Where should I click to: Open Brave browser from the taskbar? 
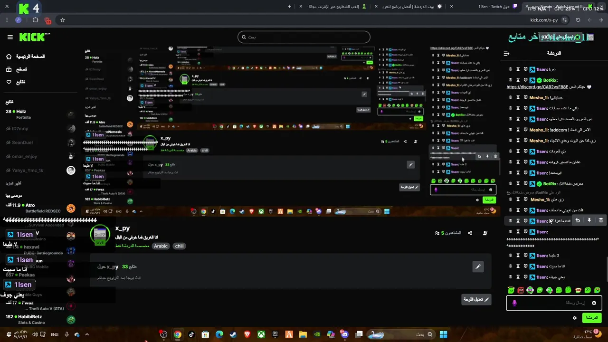click(247, 334)
